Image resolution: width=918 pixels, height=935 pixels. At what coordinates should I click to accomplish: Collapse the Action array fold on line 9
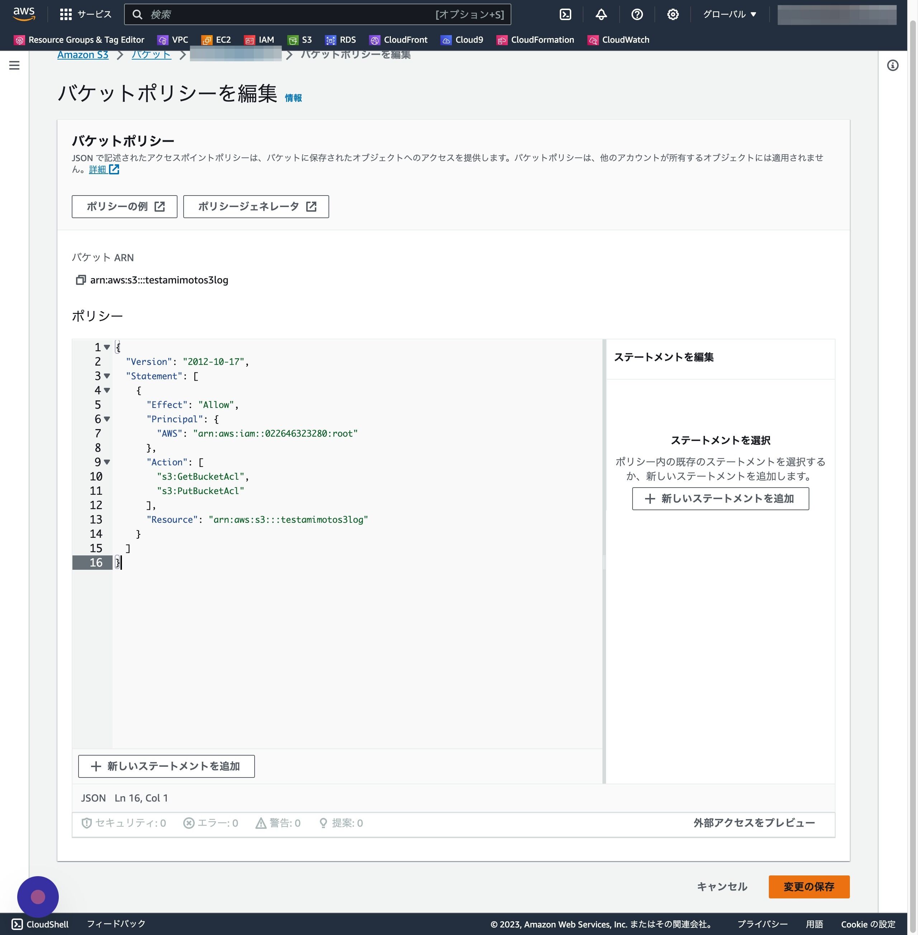tap(107, 462)
